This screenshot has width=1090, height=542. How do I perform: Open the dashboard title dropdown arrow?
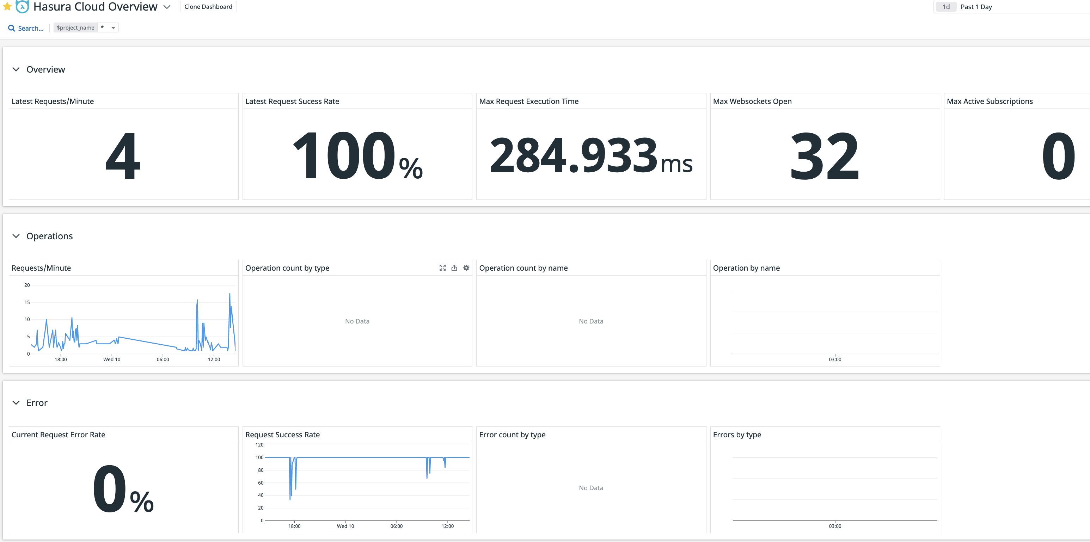click(x=167, y=7)
